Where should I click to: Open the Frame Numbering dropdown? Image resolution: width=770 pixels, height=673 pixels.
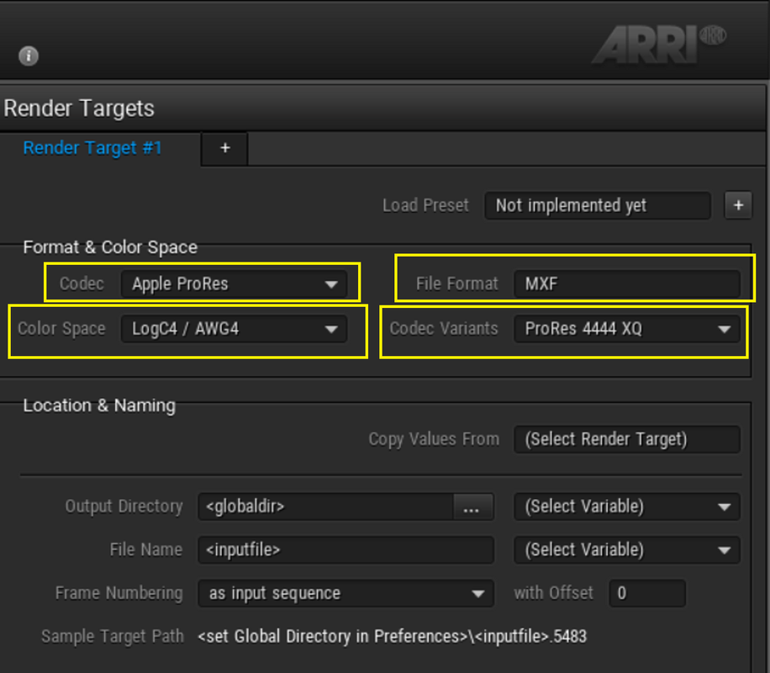345,593
